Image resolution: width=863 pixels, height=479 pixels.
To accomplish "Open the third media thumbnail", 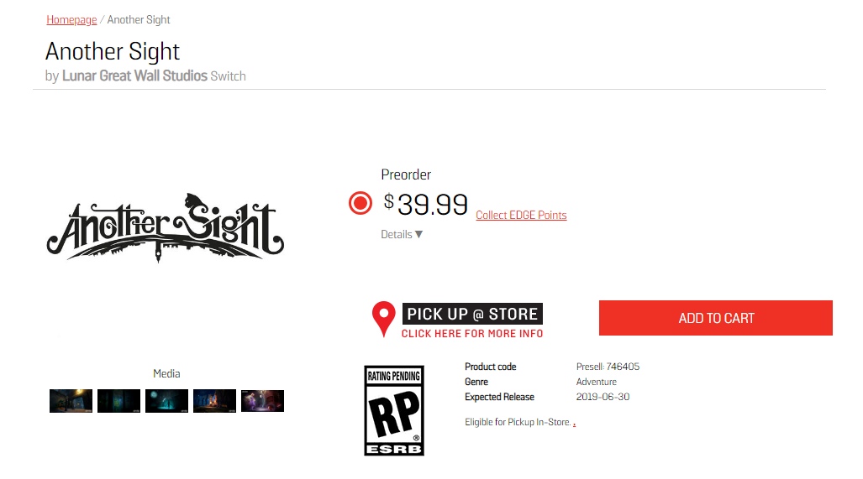I will click(166, 401).
